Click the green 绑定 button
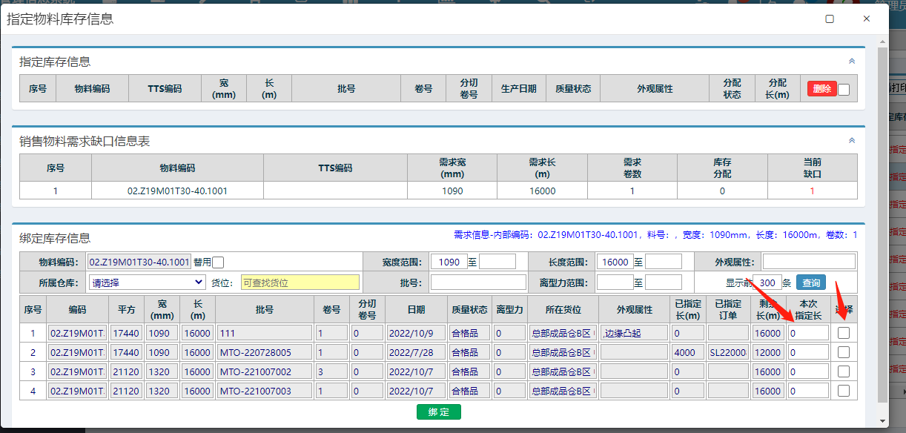 [x=438, y=411]
